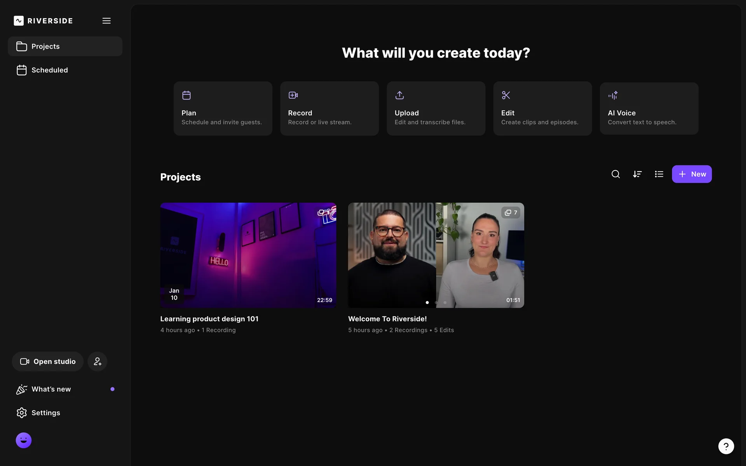Screen dimensions: 746x466
Task: Go to the Scheduled section
Action: pyautogui.click(x=49, y=70)
